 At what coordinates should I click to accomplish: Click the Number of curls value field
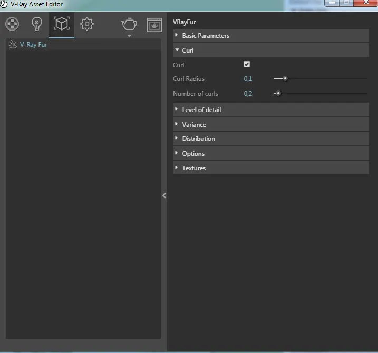[248, 94]
